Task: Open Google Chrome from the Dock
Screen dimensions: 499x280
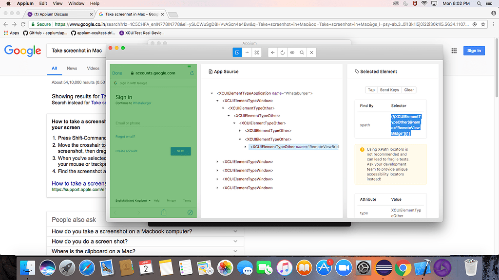Action: tap(402, 268)
